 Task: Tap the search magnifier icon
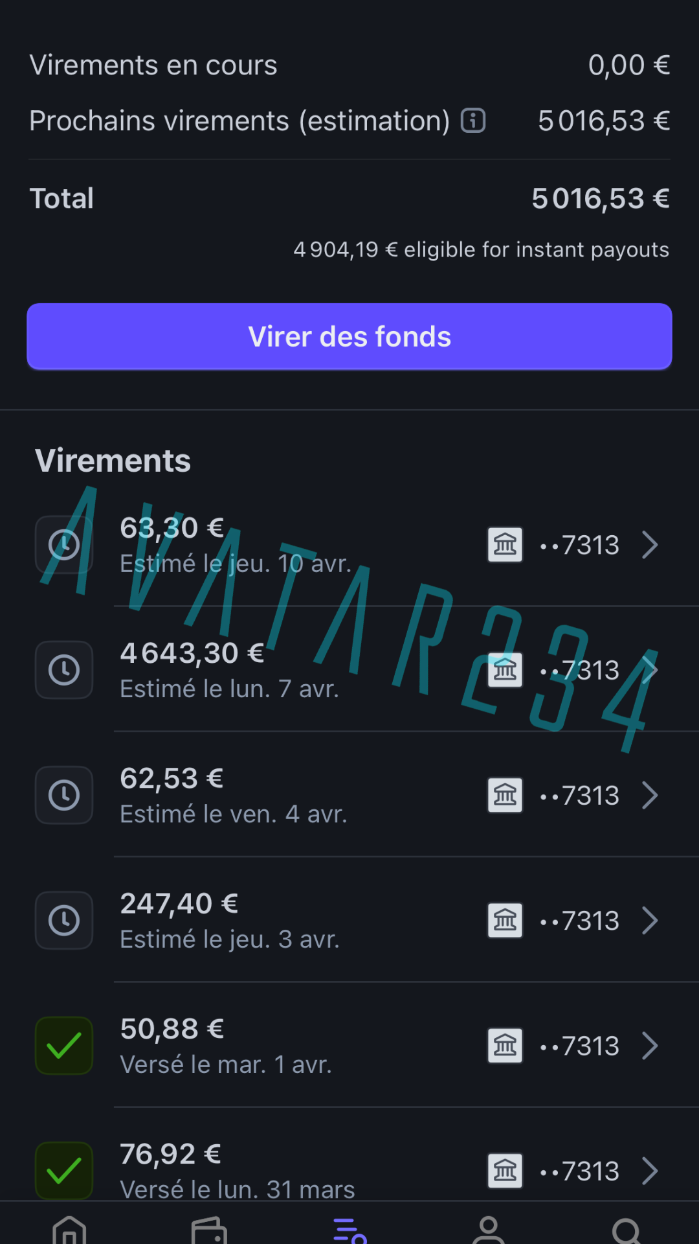click(627, 1230)
